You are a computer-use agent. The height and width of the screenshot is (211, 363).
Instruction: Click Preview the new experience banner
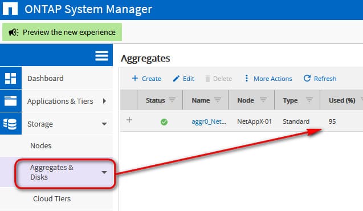62,32
